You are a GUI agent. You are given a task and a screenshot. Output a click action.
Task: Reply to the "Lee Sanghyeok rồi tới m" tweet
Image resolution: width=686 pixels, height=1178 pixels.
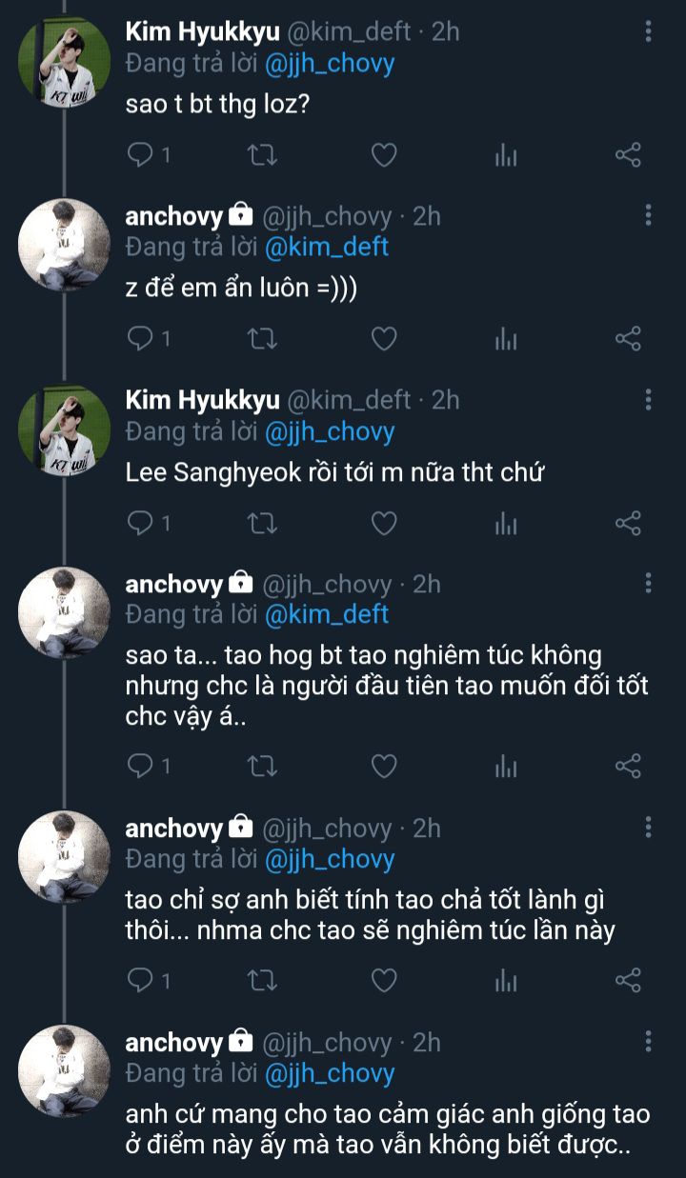pos(140,522)
